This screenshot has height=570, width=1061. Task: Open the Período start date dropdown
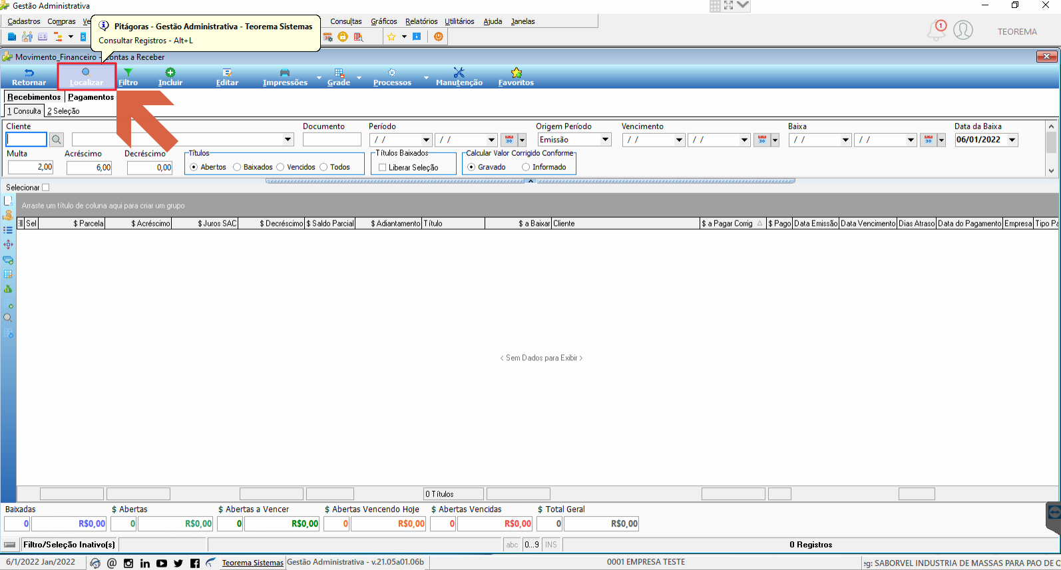[x=426, y=140]
